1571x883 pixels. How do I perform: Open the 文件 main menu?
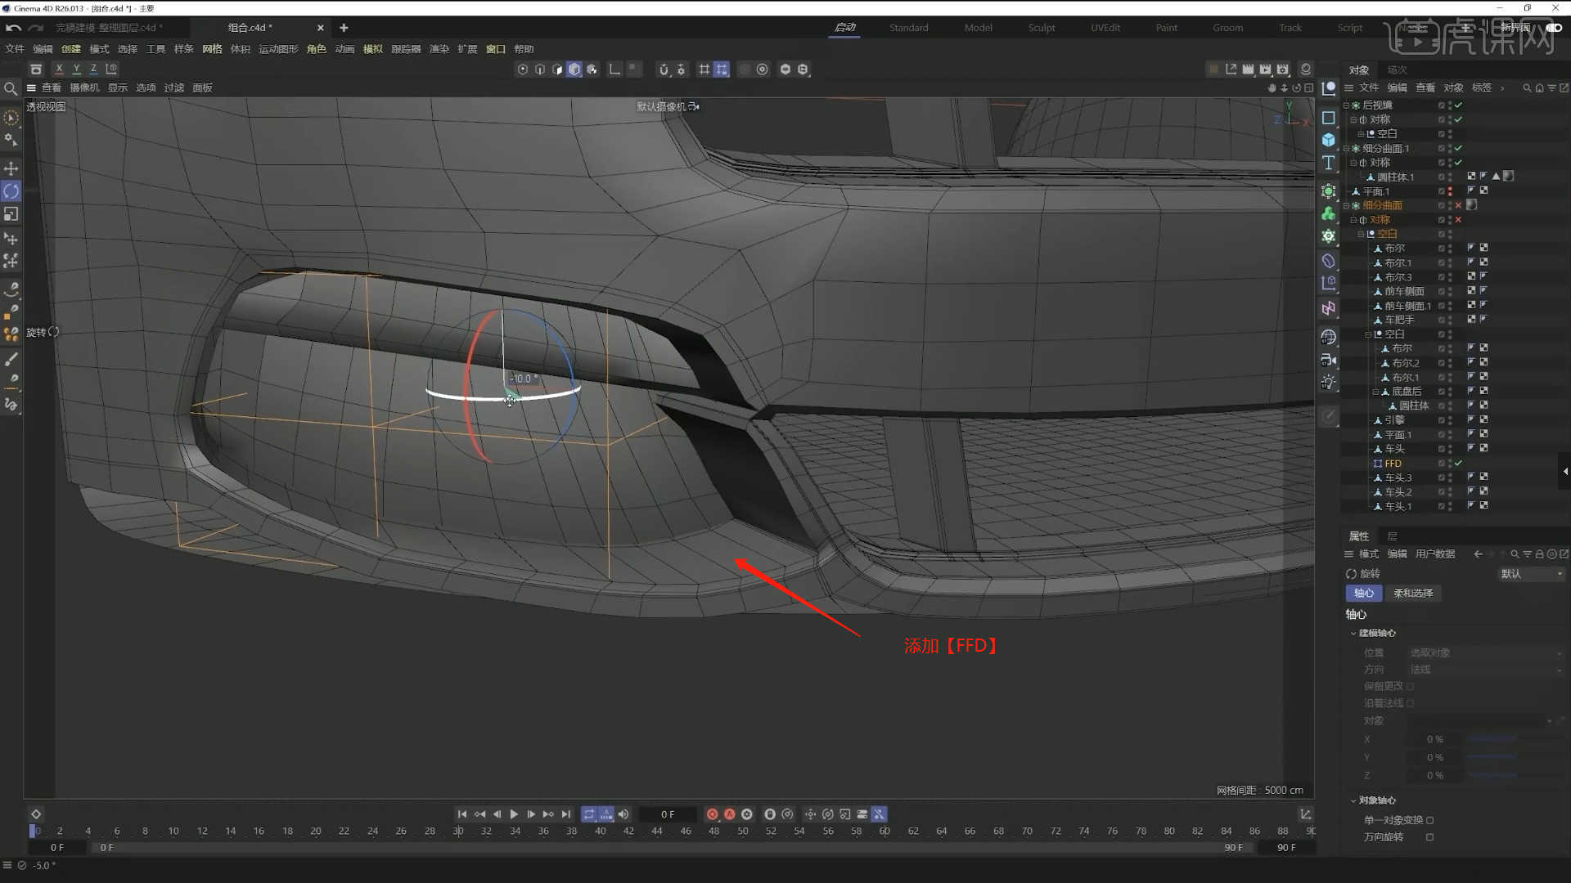(15, 49)
